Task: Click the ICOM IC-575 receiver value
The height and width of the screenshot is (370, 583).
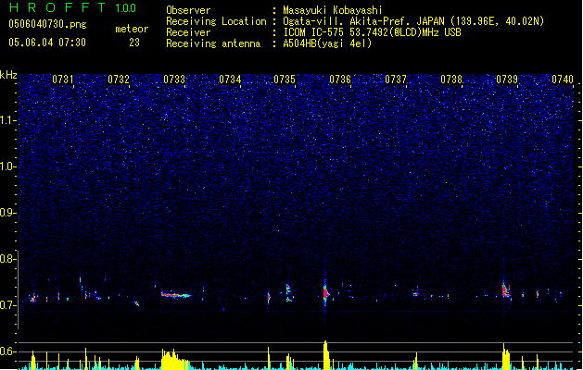Action: tap(373, 32)
